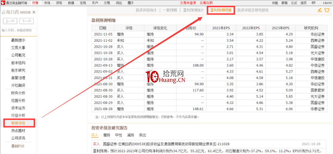Open the 圈子 menu
Viewport: 333px width, 154px height.
pos(131,3)
